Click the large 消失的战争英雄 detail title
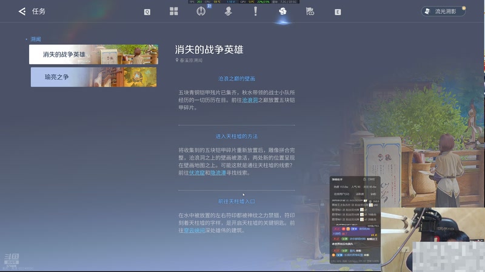 point(209,50)
